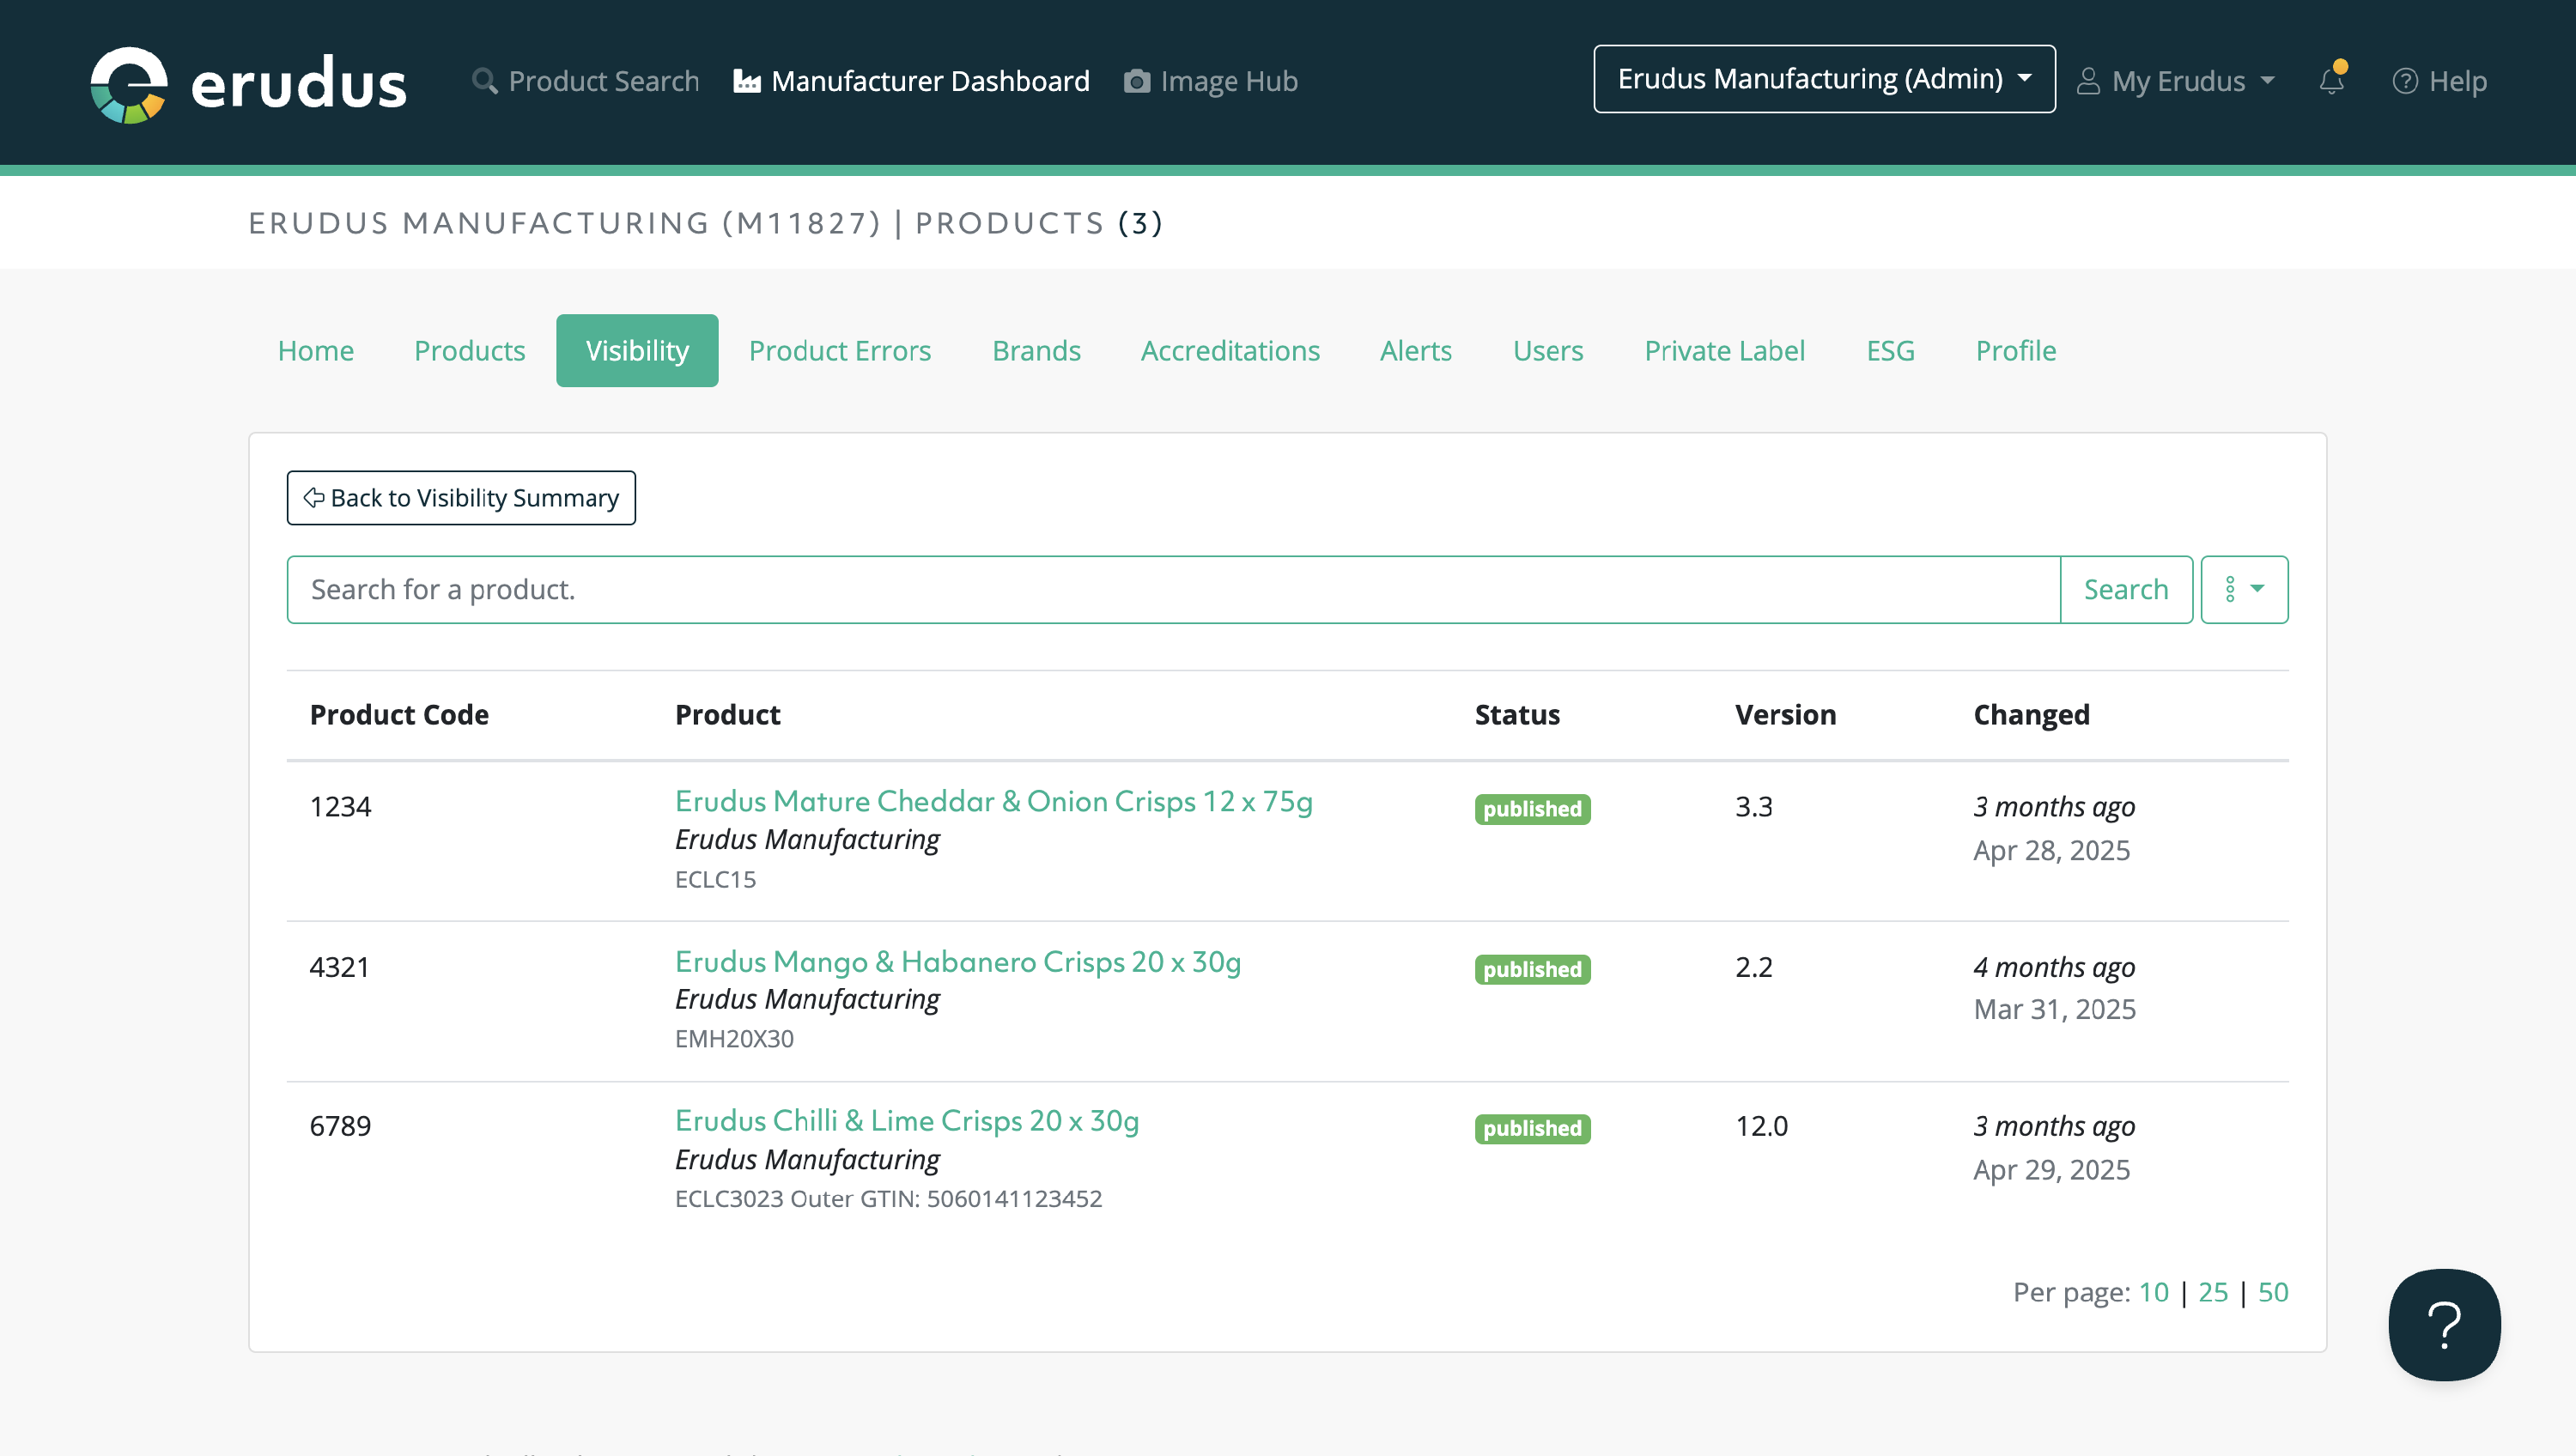Click Back to Visibility Summary button
The height and width of the screenshot is (1456, 2576).
click(461, 498)
